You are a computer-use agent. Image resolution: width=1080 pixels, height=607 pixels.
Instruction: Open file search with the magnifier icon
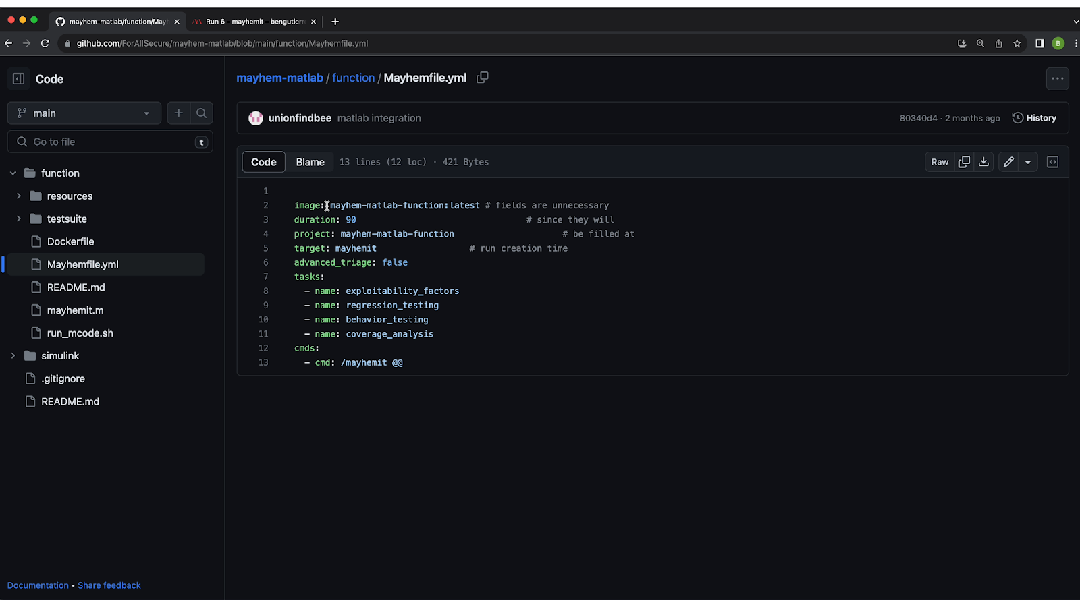[202, 113]
